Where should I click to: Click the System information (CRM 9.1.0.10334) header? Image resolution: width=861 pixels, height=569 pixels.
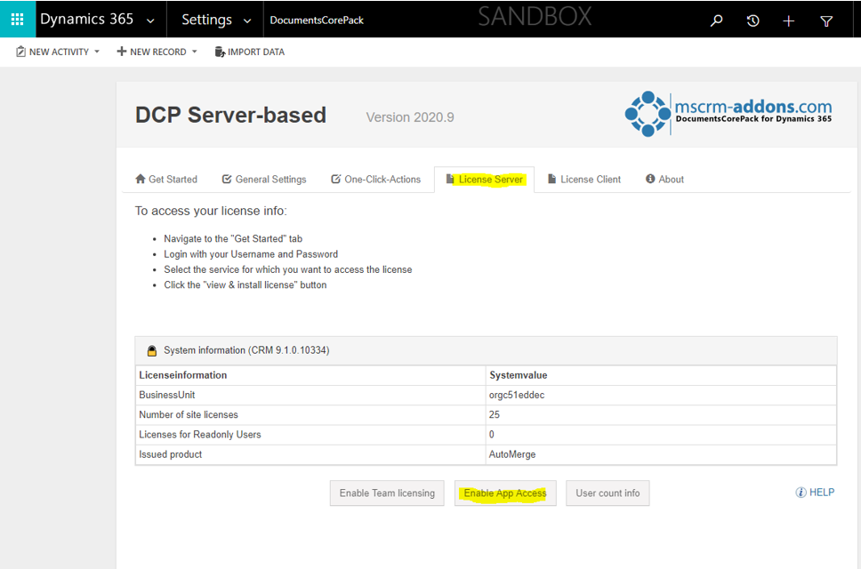pyautogui.click(x=486, y=350)
